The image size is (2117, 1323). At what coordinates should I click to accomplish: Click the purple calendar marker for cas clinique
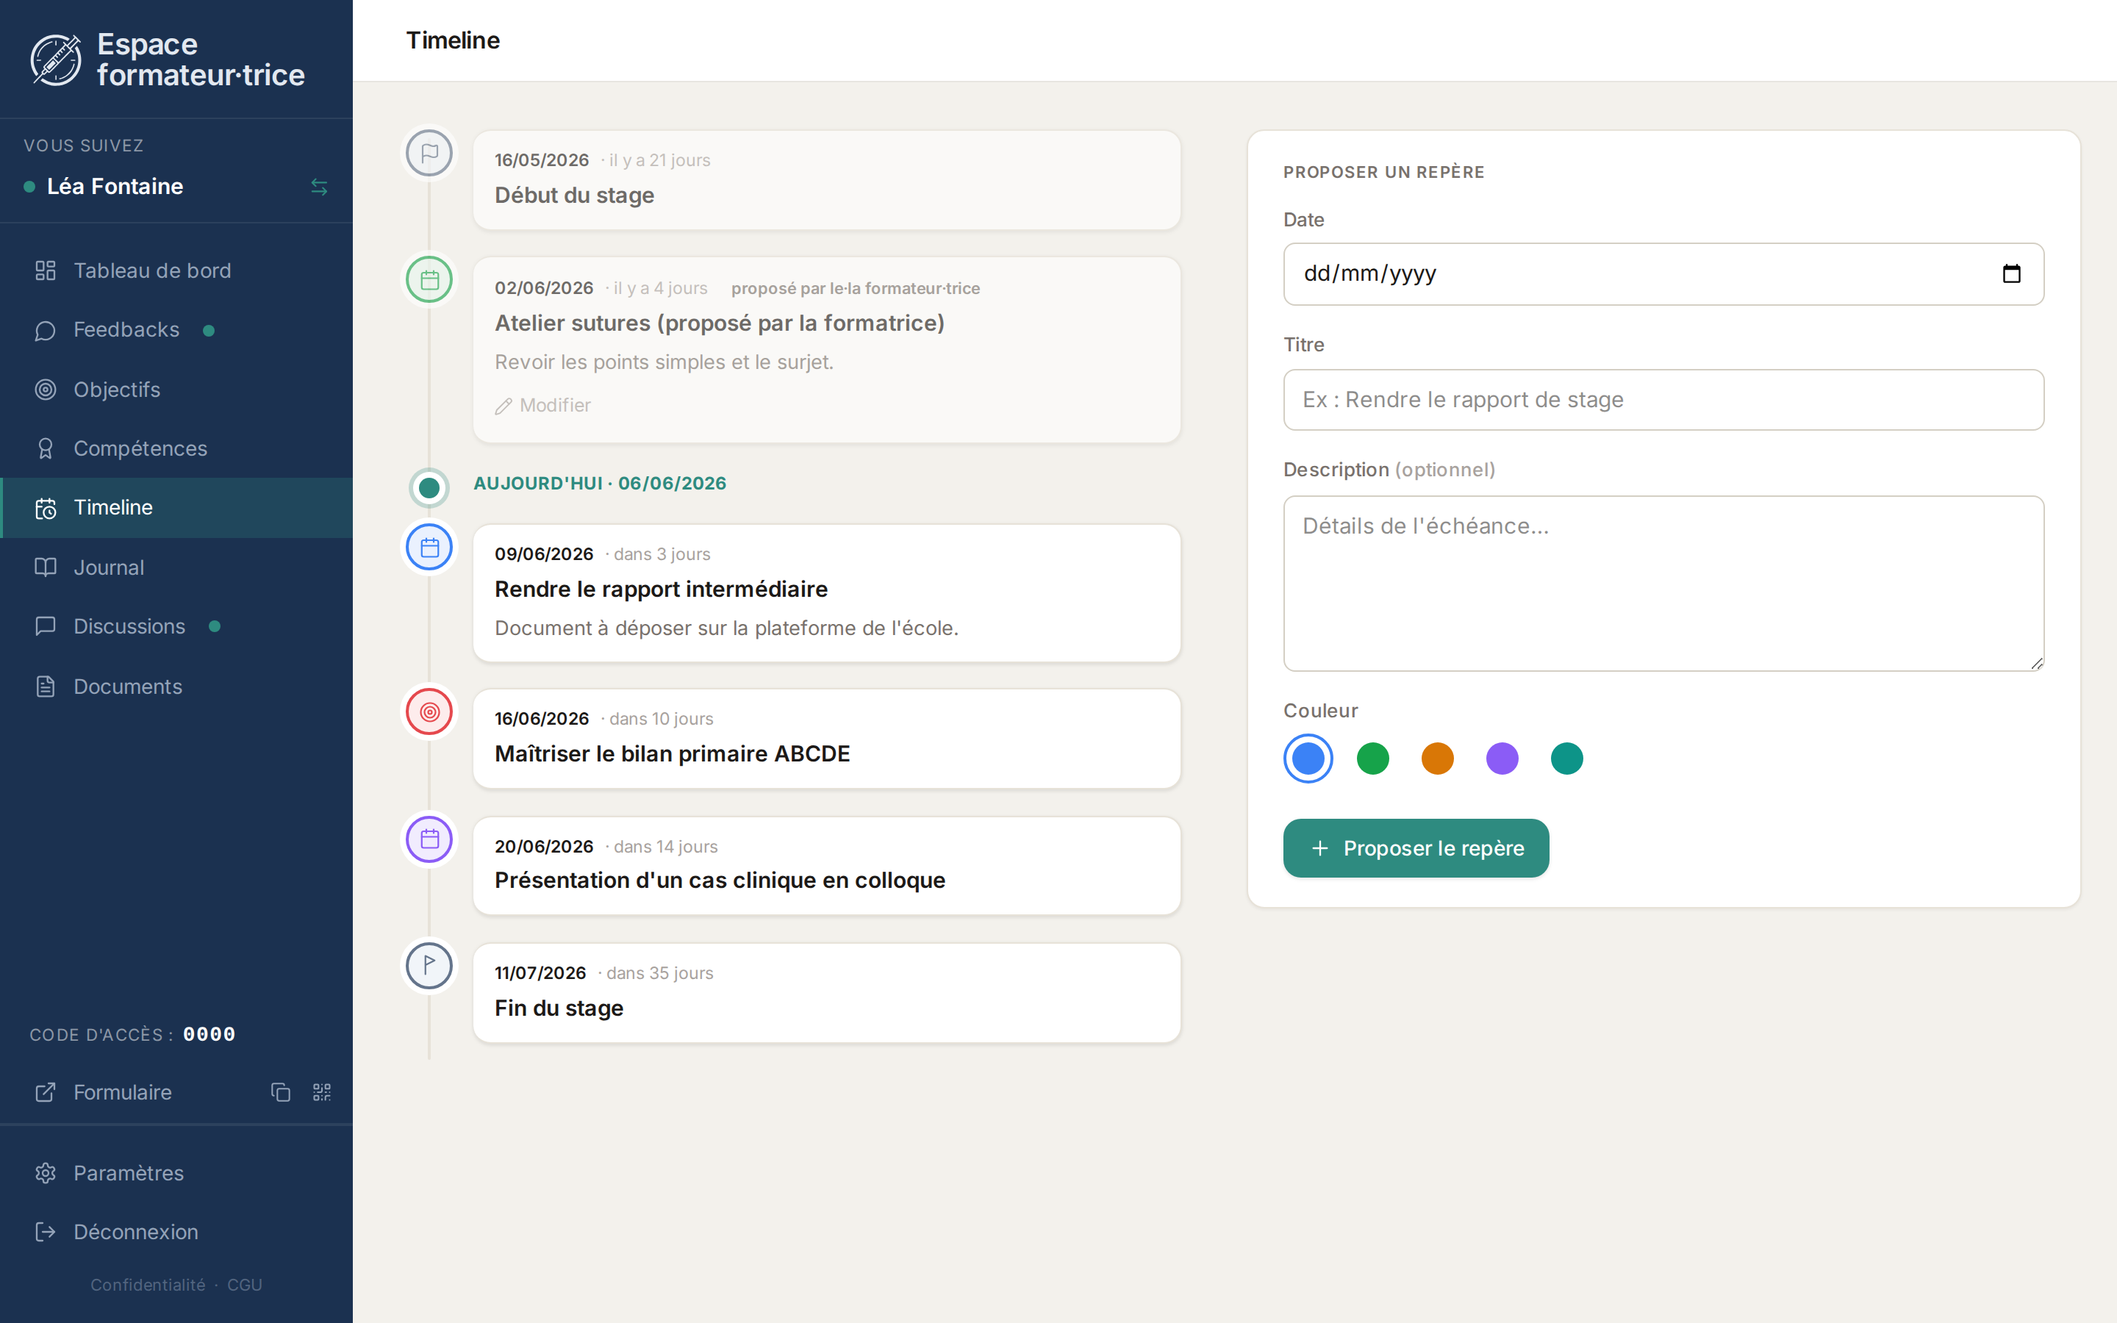[x=429, y=839]
